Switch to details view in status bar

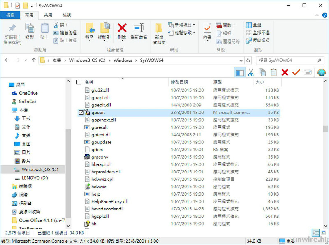[315, 233]
